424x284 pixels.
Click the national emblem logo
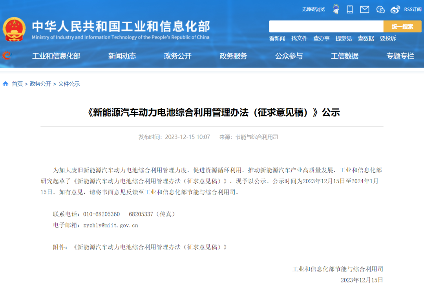pos(14,29)
